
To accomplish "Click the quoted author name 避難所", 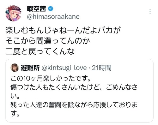I will [30, 68].
